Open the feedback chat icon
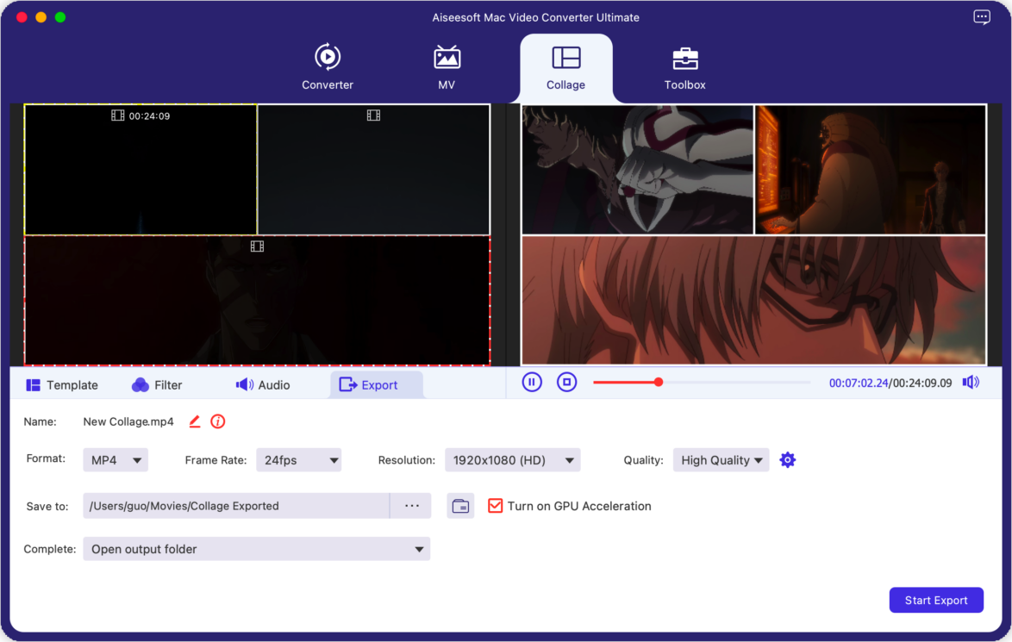1012x642 pixels. click(x=982, y=17)
